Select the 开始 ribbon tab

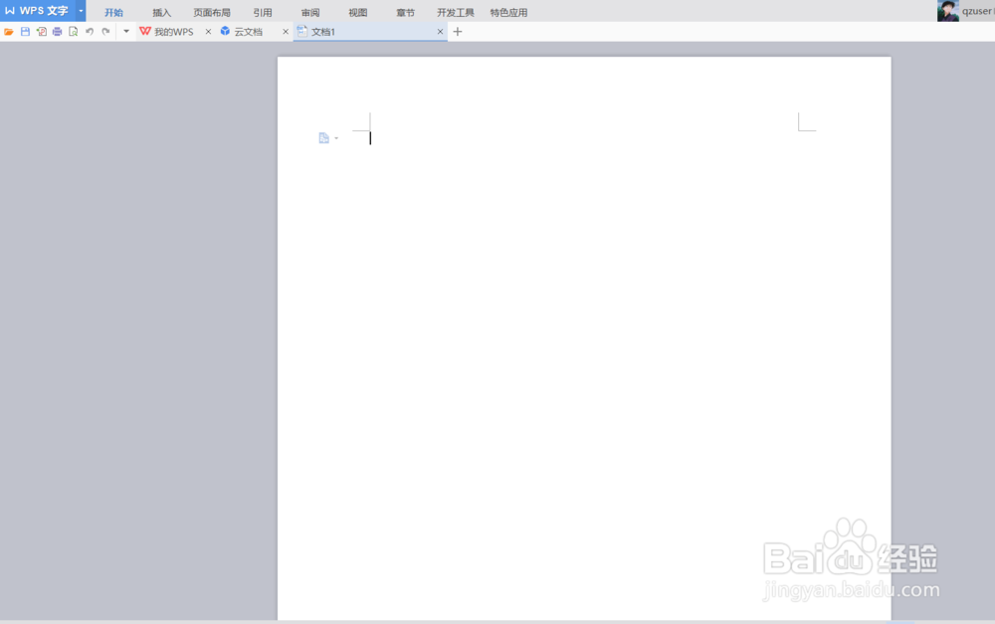coord(113,13)
